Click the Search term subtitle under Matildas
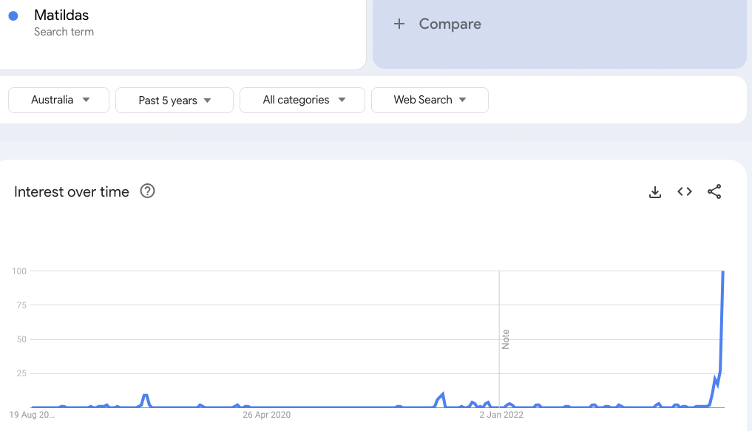 (x=64, y=32)
